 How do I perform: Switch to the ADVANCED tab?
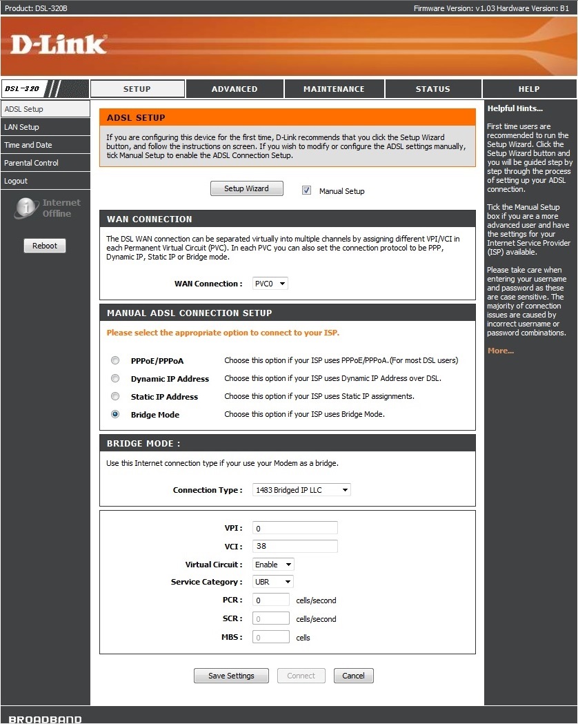[x=234, y=88]
